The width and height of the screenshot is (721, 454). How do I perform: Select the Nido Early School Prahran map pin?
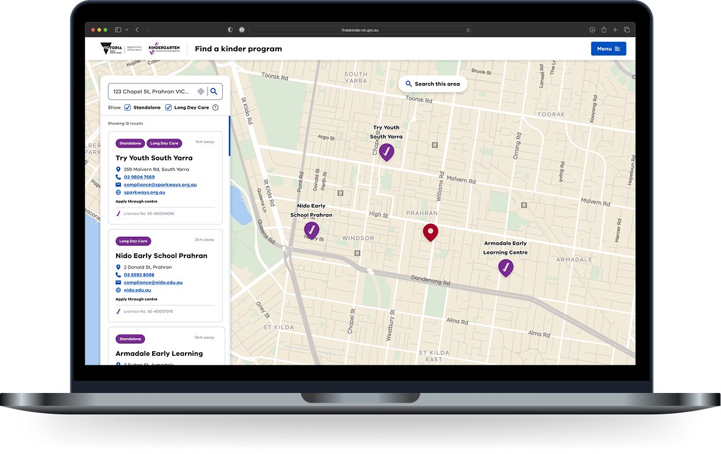click(312, 230)
